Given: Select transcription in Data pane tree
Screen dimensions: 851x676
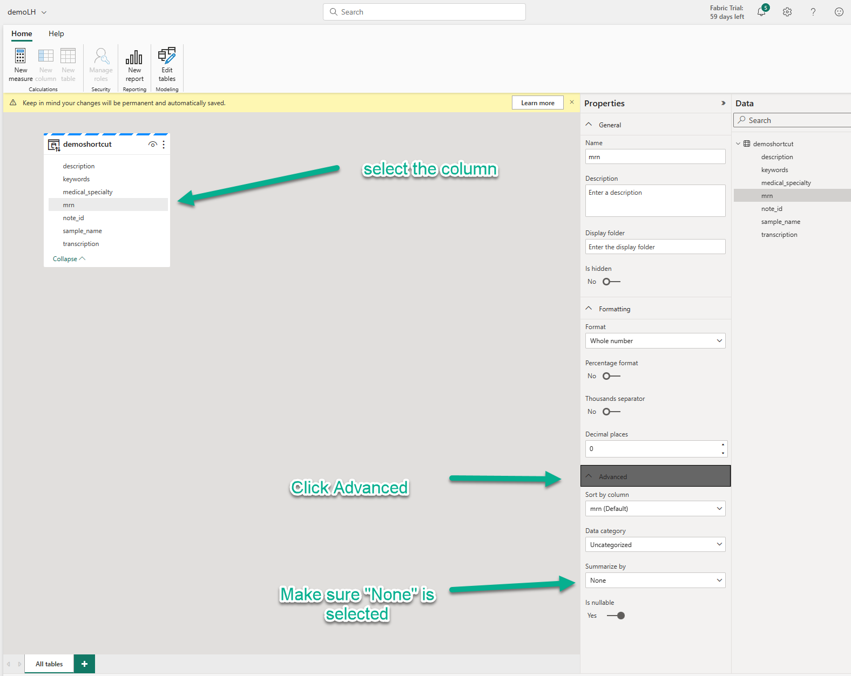Looking at the screenshot, I should coord(779,235).
